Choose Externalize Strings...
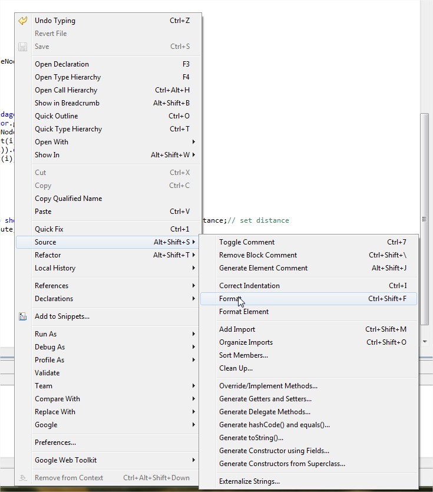 [x=309, y=481]
